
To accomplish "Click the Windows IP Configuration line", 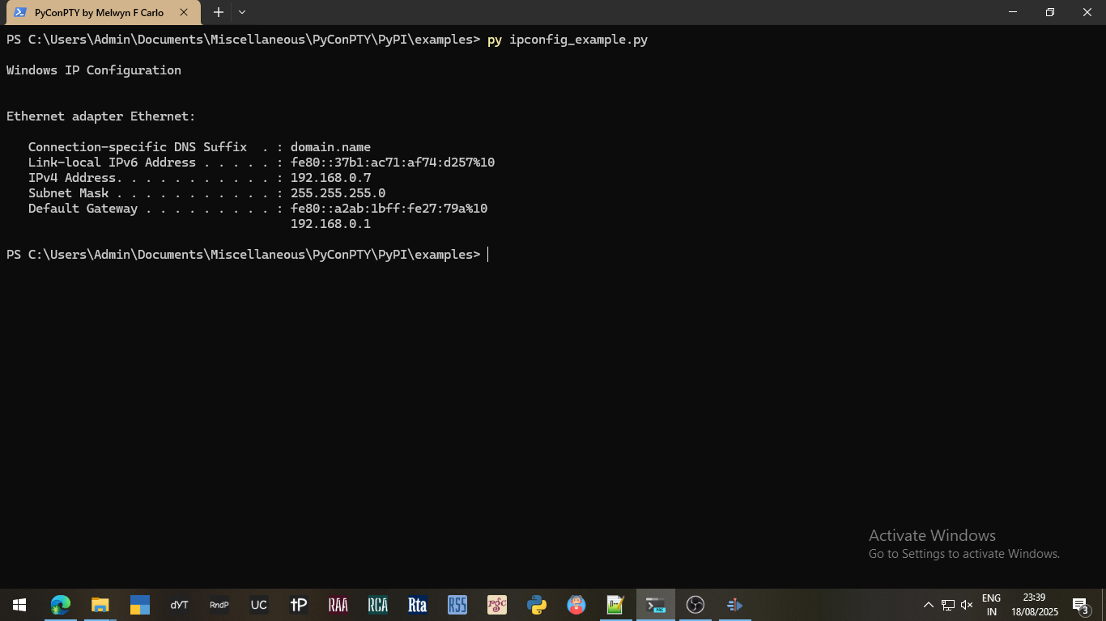I will [94, 70].
